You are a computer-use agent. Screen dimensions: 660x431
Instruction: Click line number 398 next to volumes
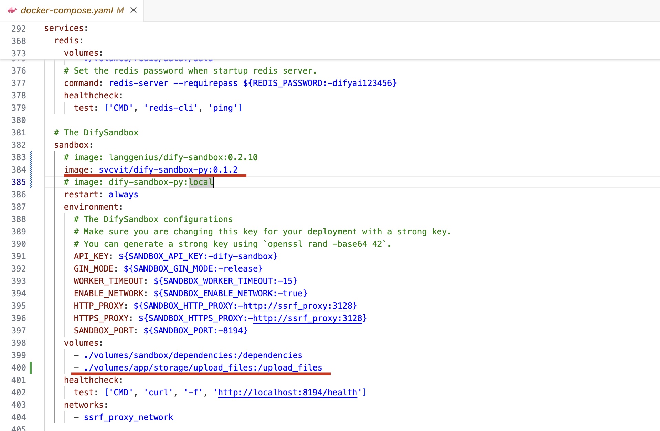[19, 343]
